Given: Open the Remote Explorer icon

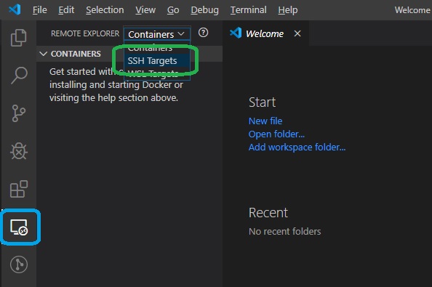Looking at the screenshot, I should 19,227.
